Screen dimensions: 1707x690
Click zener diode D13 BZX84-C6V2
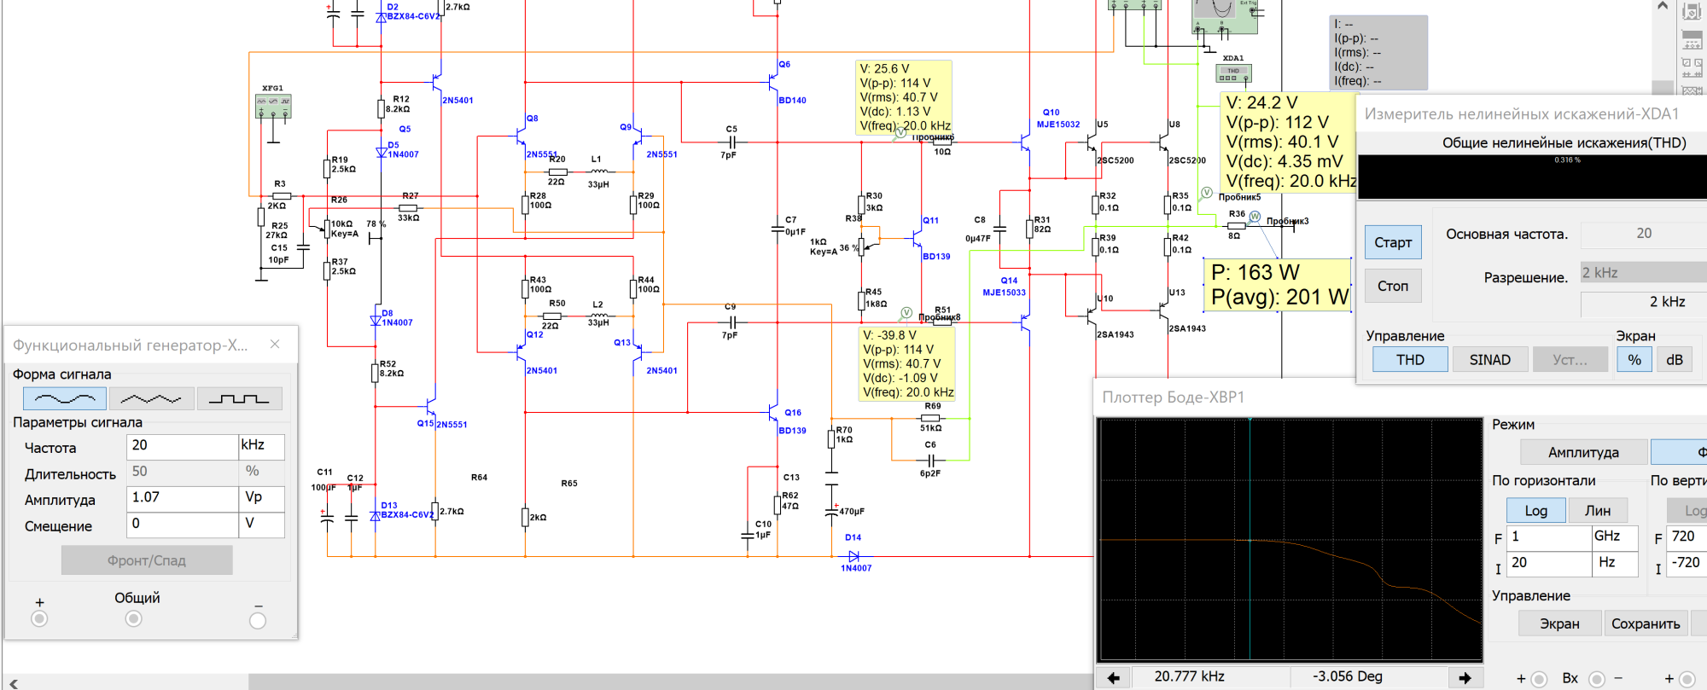coord(376,515)
